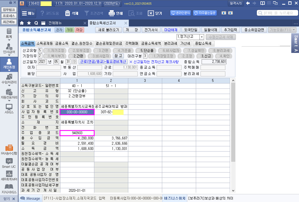The image size is (299, 202).
Task: Expand arrow under 수임처관리 sidebar item
Action: click(x=9, y=85)
